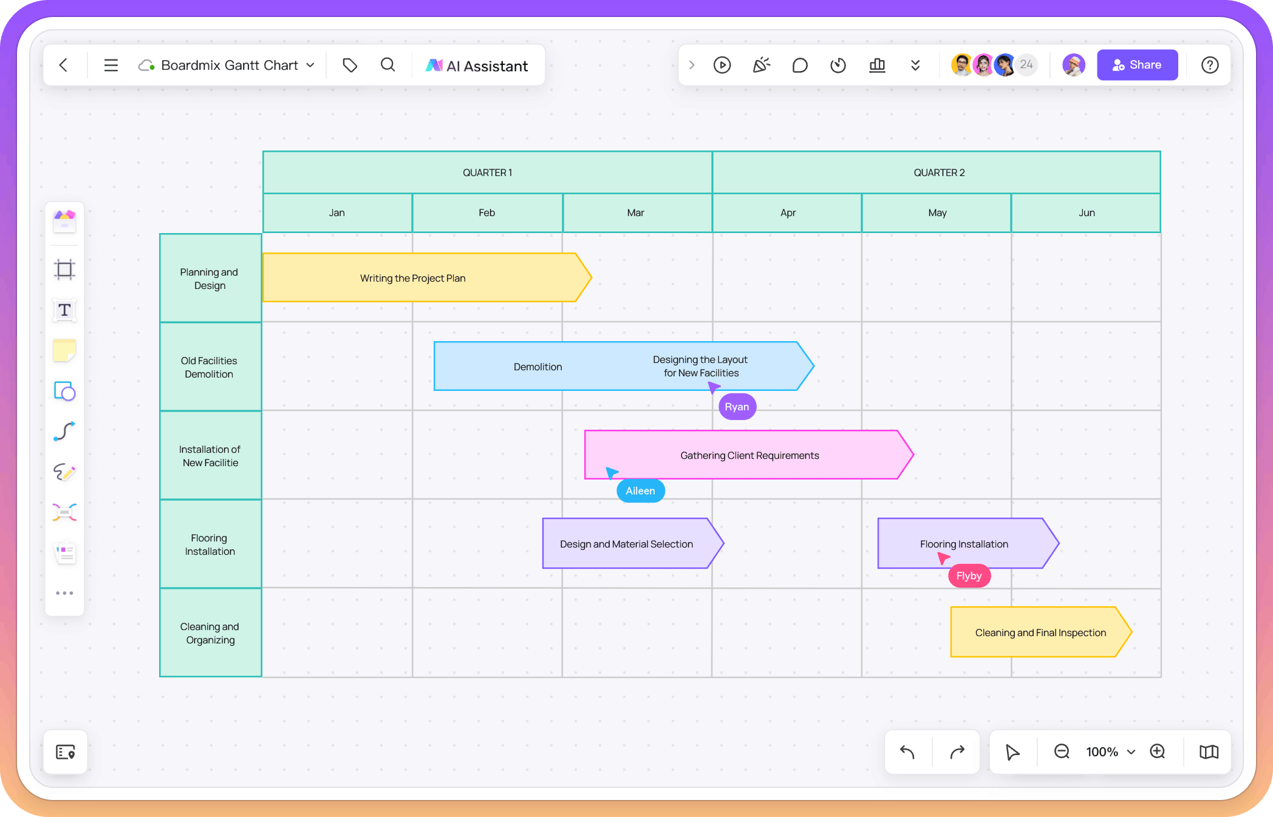Open the Mind Map tool
The height and width of the screenshot is (817, 1273).
pyautogui.click(x=64, y=512)
